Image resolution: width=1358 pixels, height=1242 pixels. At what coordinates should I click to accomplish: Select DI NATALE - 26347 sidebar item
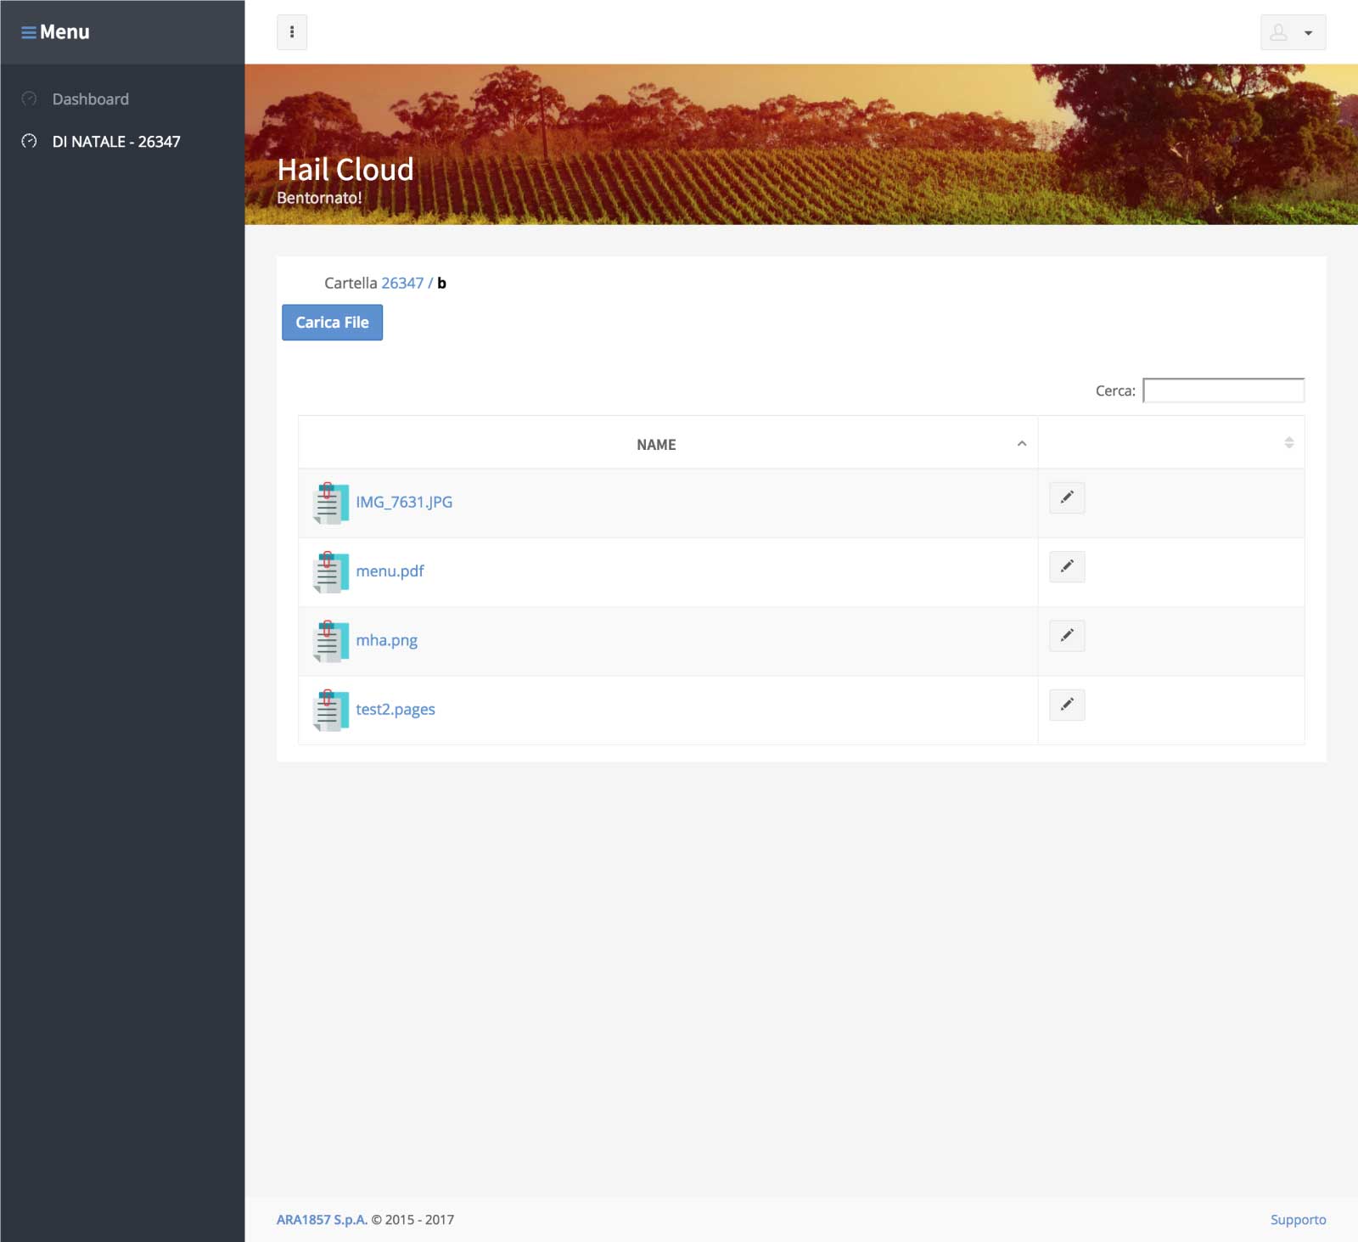pyautogui.click(x=116, y=142)
